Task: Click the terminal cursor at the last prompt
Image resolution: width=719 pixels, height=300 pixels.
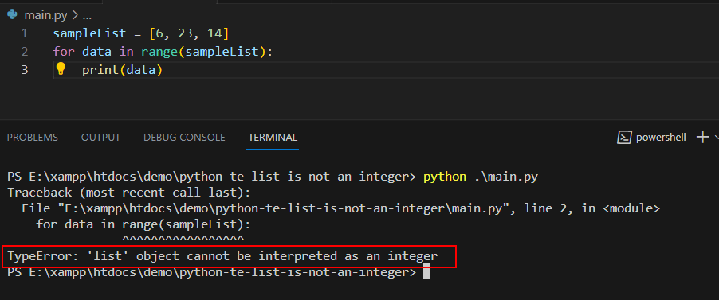Action: coord(426,271)
